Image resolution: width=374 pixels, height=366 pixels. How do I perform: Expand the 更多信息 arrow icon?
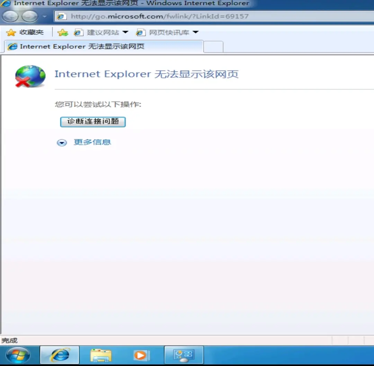[62, 143]
